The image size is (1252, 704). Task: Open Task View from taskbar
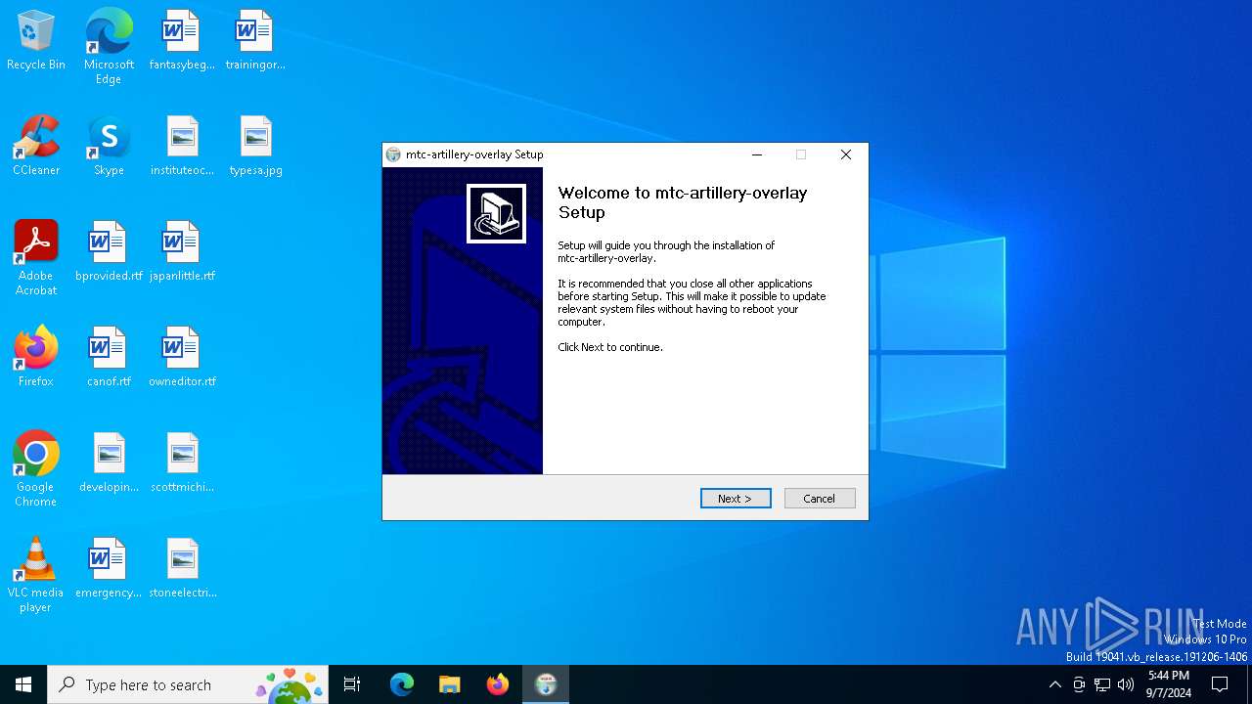[x=352, y=684]
